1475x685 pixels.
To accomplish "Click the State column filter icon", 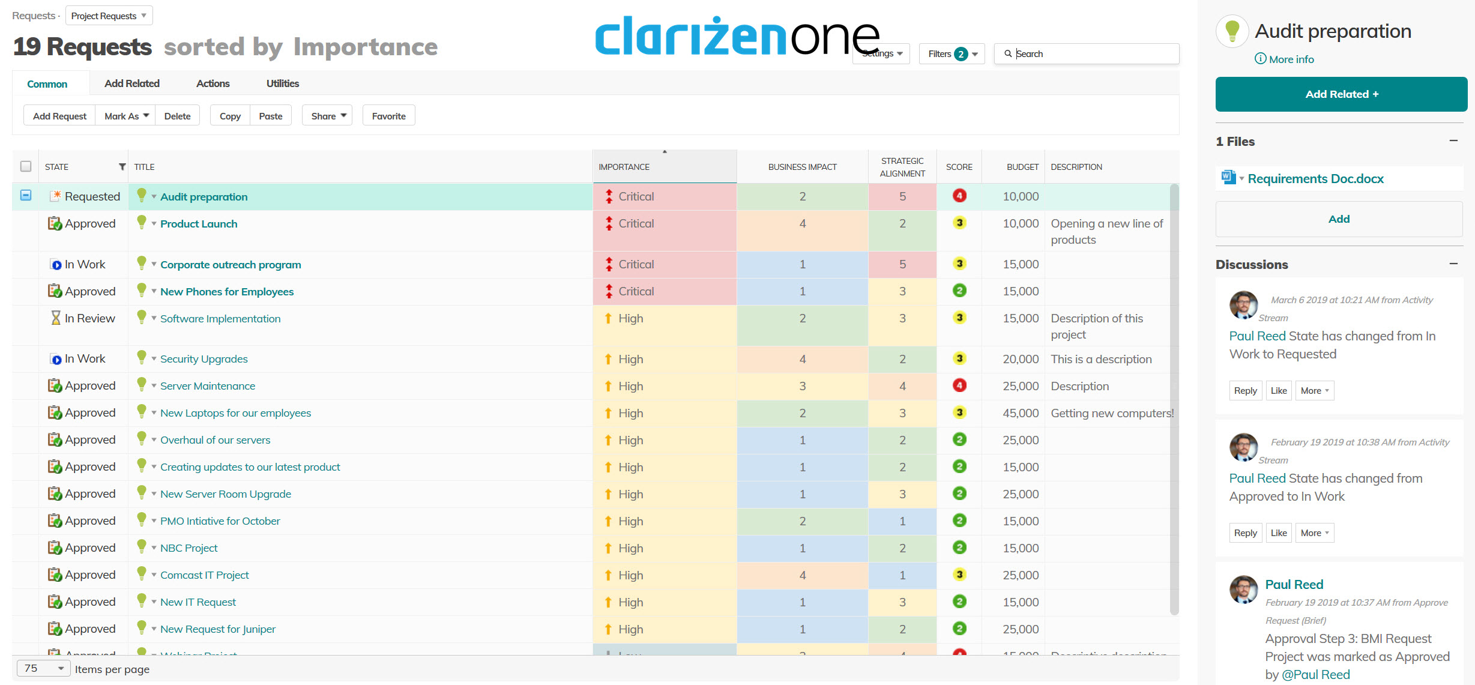I will [x=122, y=167].
